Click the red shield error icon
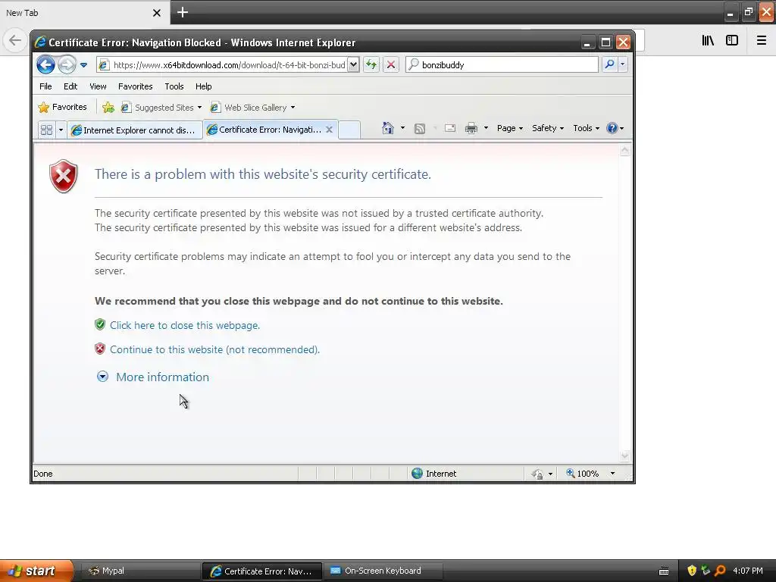Screen dimensions: 776x582 [64, 176]
